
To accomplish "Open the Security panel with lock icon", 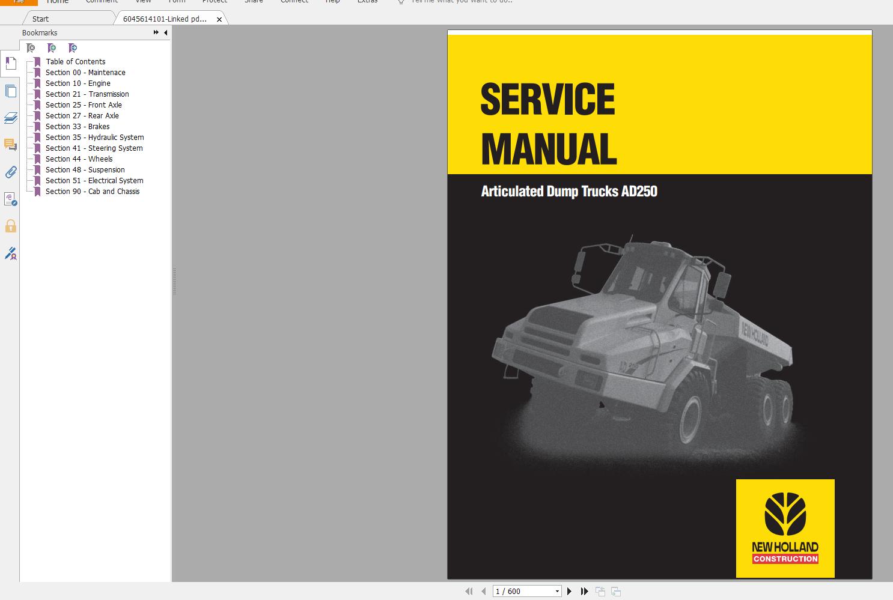I will pyautogui.click(x=10, y=226).
